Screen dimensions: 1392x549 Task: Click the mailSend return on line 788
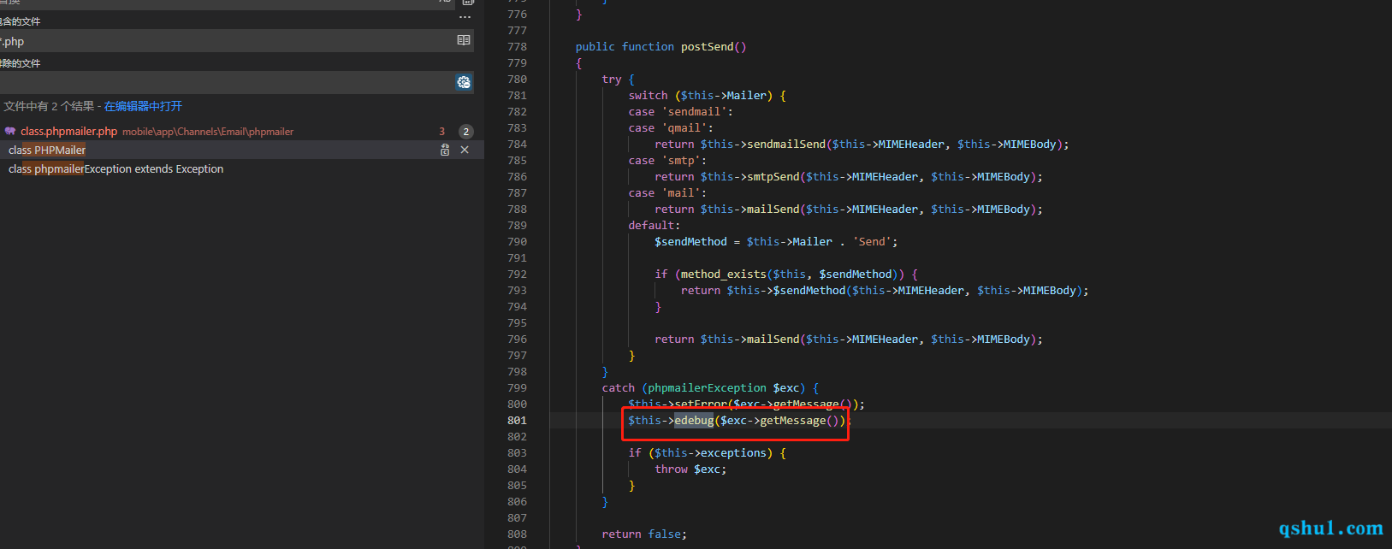849,209
